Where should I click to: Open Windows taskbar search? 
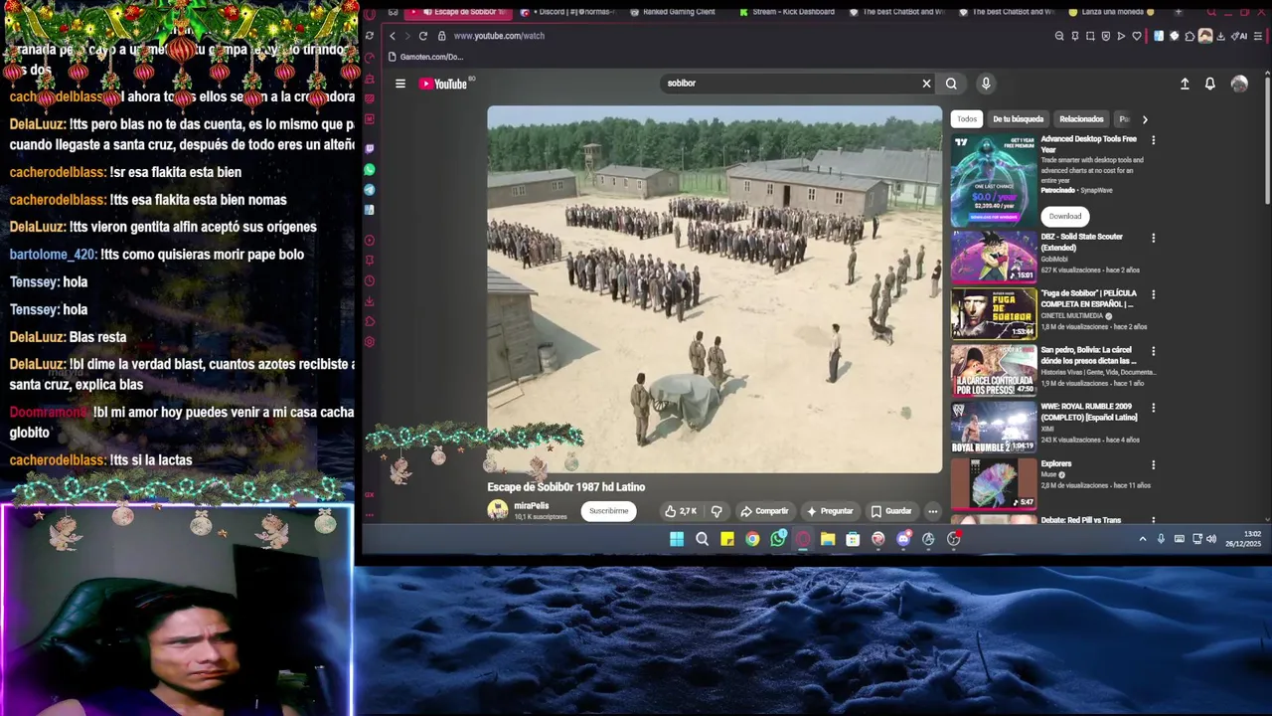[x=703, y=539]
